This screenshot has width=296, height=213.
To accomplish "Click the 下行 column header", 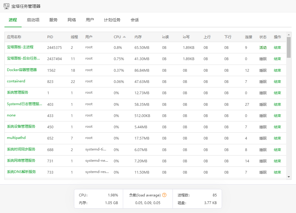I will click(x=228, y=37).
